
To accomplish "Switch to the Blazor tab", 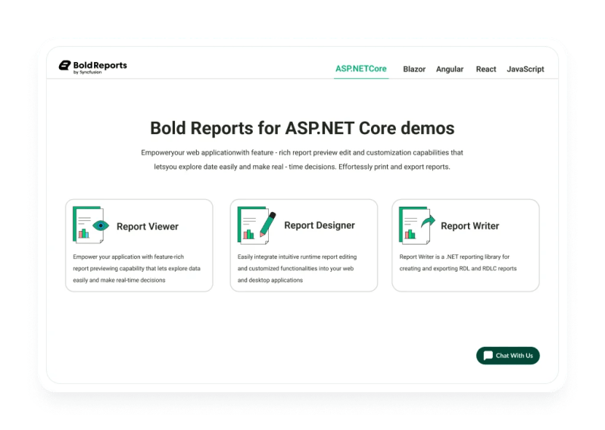I will pyautogui.click(x=414, y=70).
